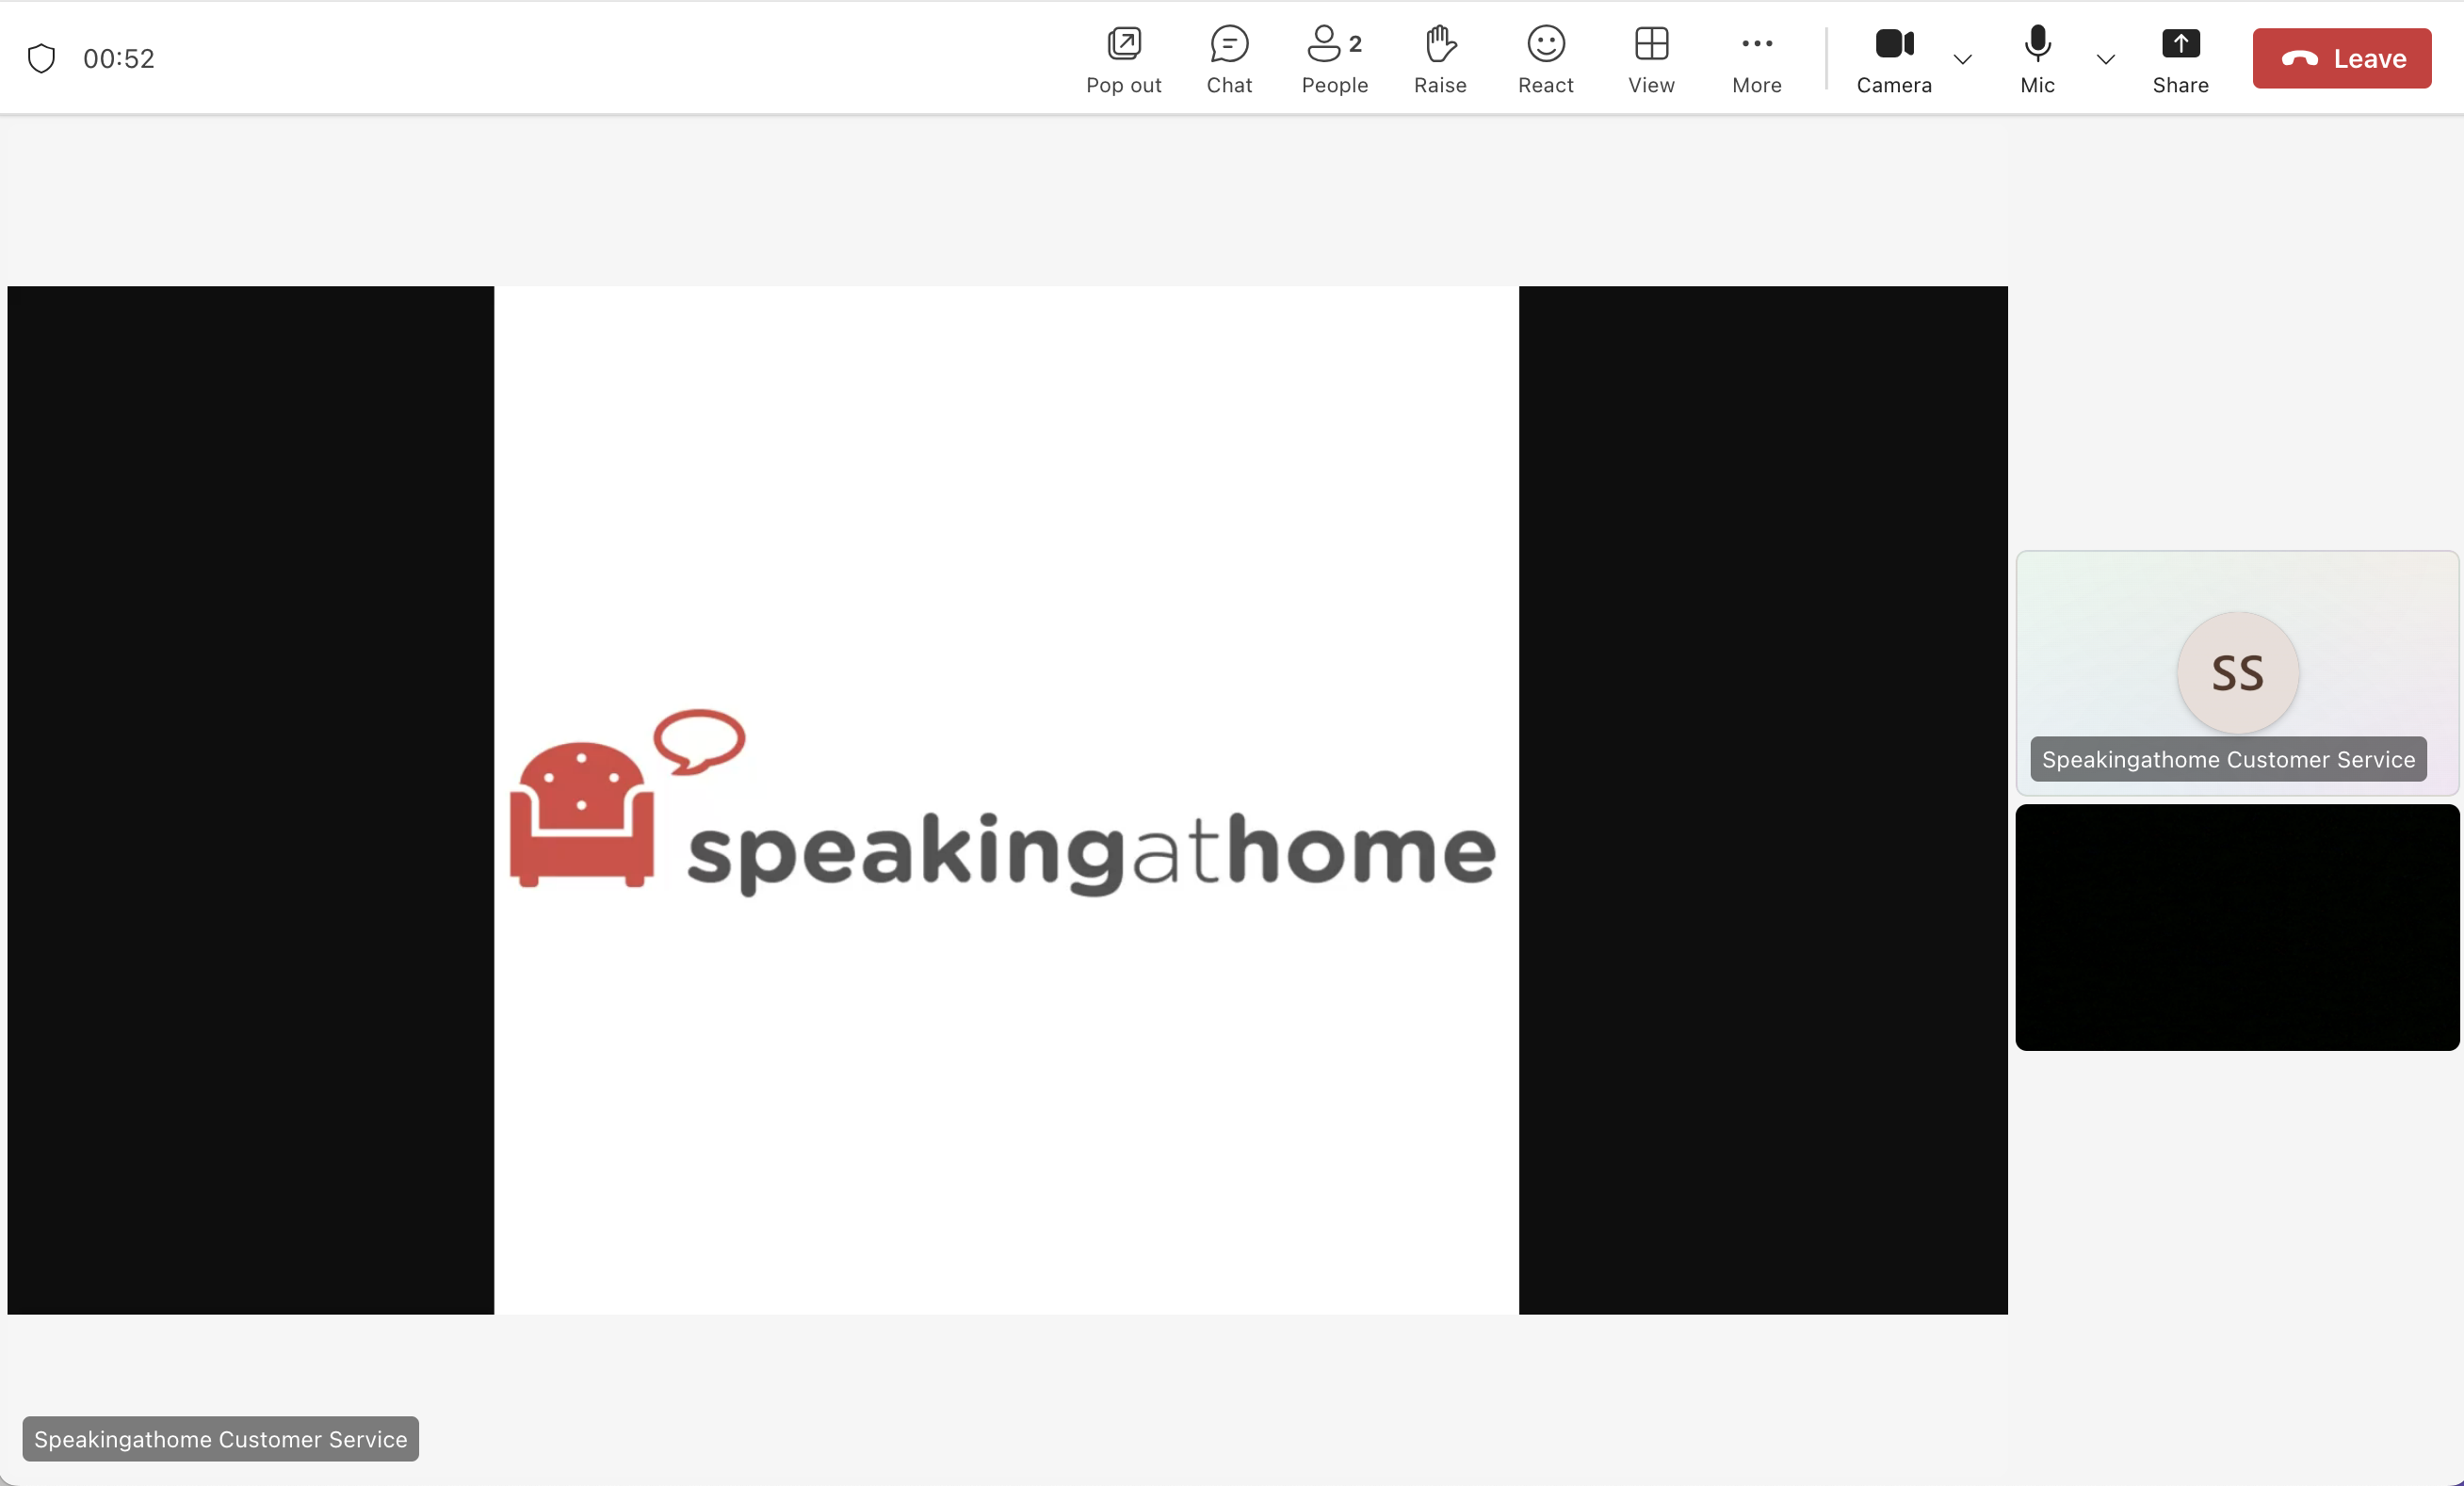The width and height of the screenshot is (2464, 1486).
Task: Click Speakingathome Customer Service name label
Action: 220,1439
